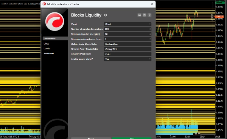227x139 pixels.
Task: Open the load parameters icon in dialog
Action: 139,15
